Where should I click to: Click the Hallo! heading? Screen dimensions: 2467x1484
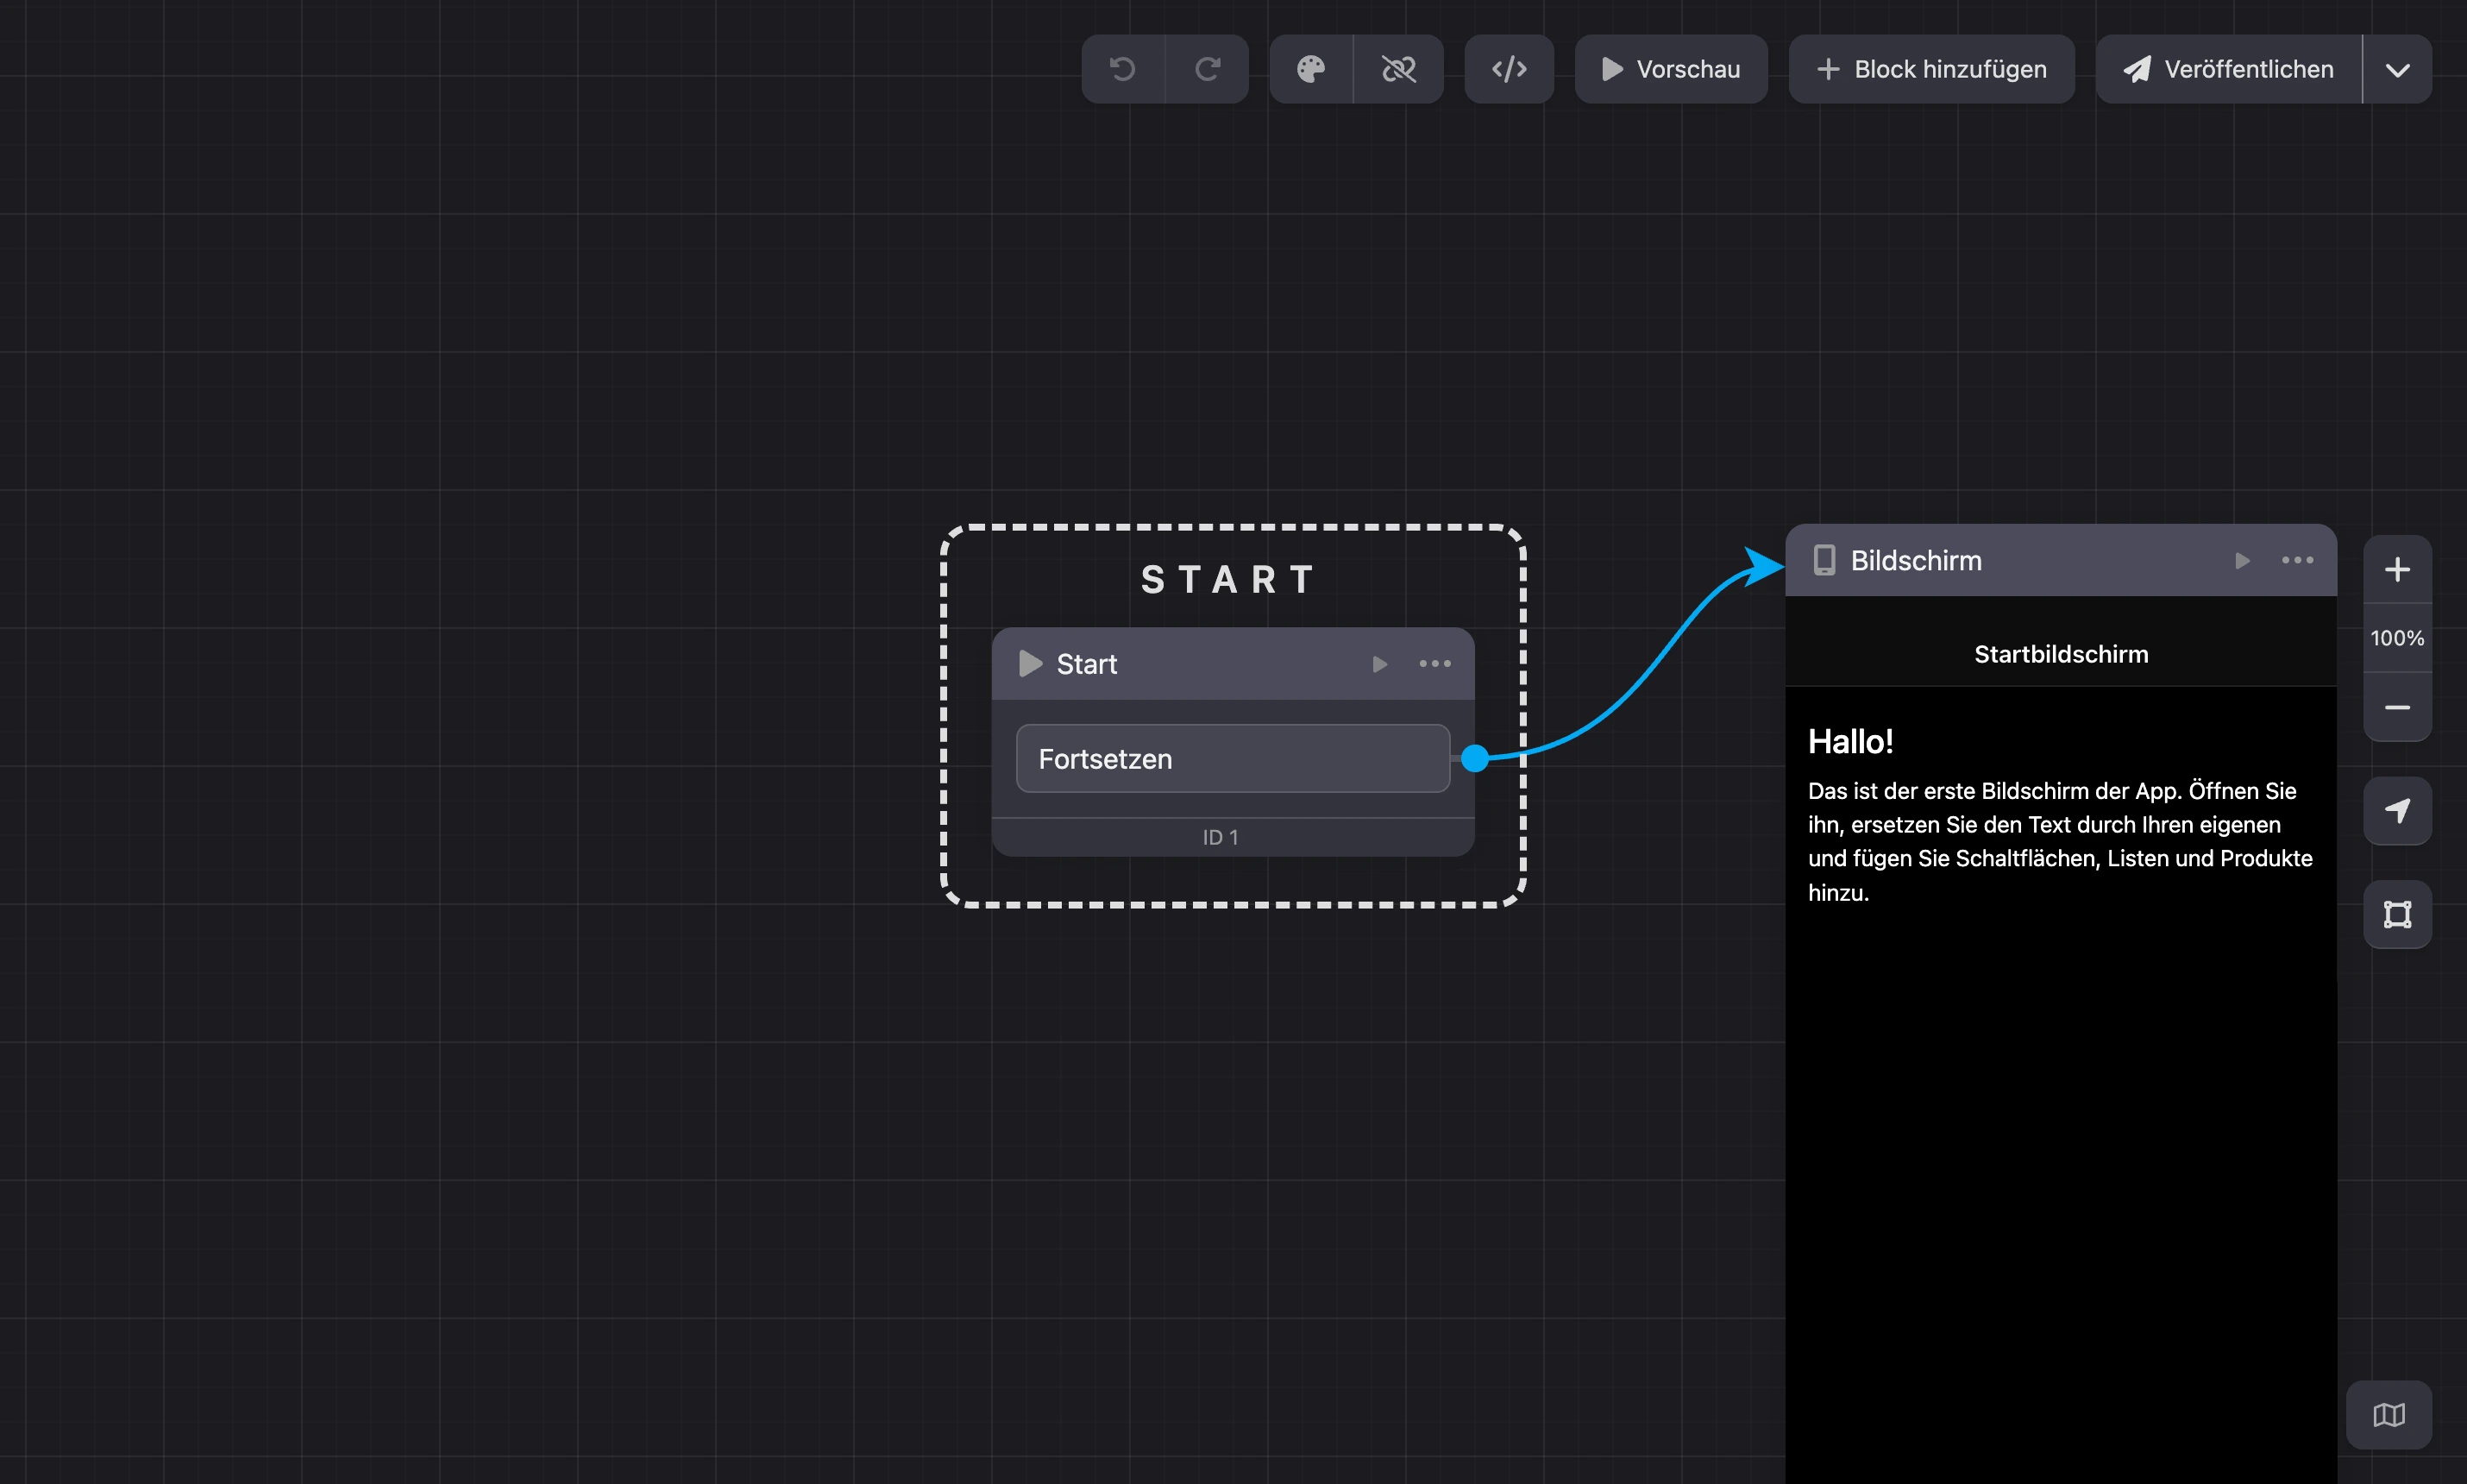point(1850,742)
